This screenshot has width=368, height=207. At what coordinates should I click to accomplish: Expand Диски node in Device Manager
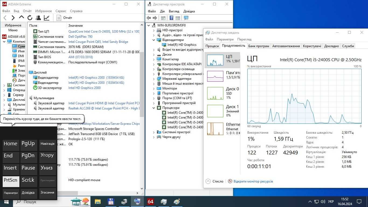pos(154,54)
